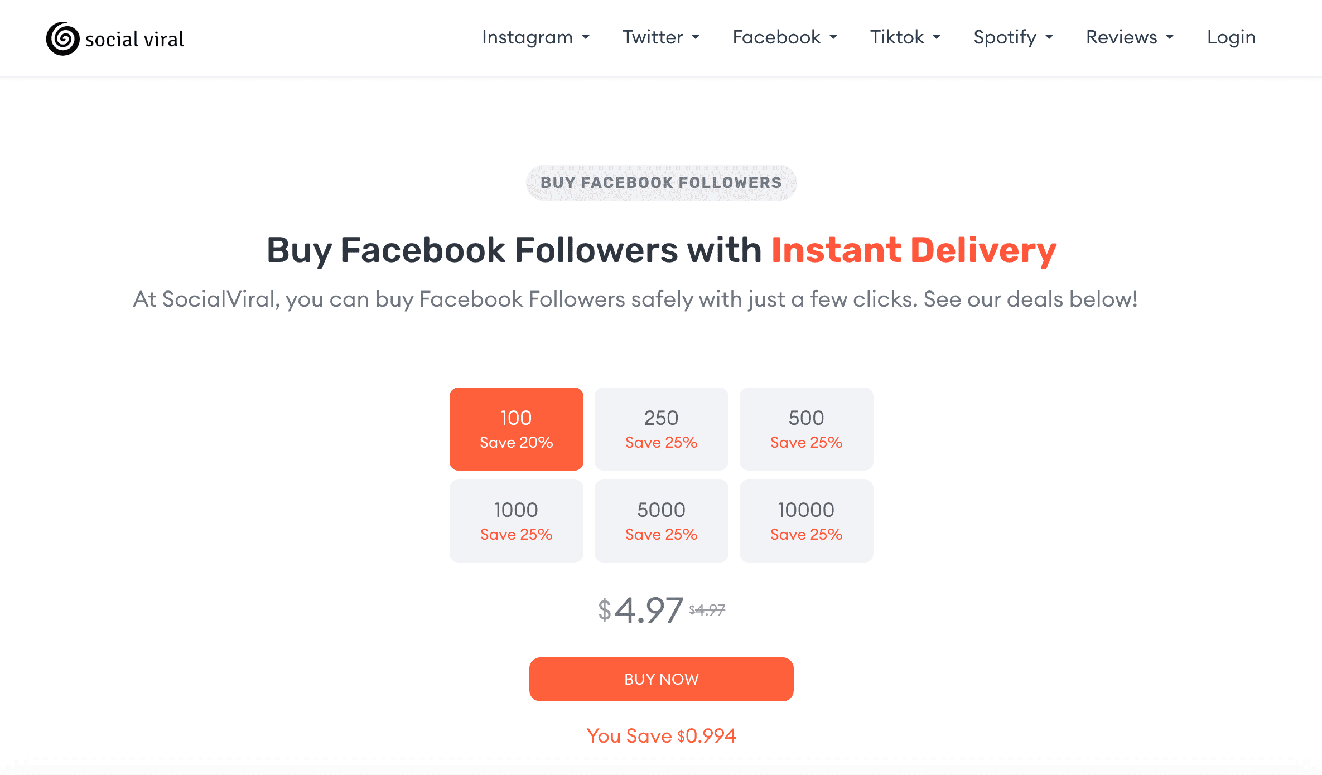Open the Facebook navigation menu
This screenshot has width=1322, height=775.
pyautogui.click(x=784, y=37)
